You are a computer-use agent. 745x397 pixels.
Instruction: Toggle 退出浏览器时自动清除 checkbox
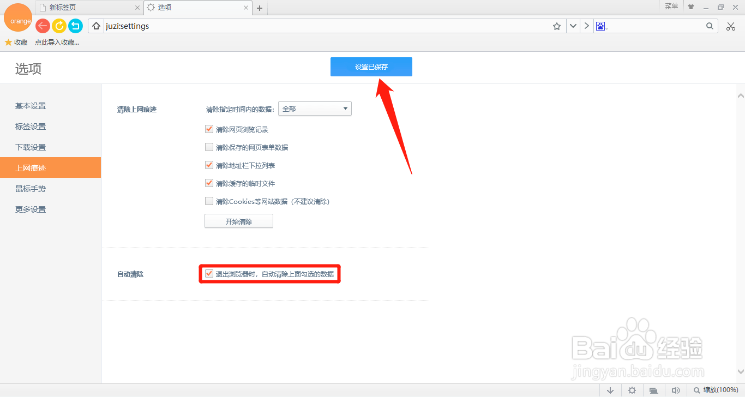(209, 274)
